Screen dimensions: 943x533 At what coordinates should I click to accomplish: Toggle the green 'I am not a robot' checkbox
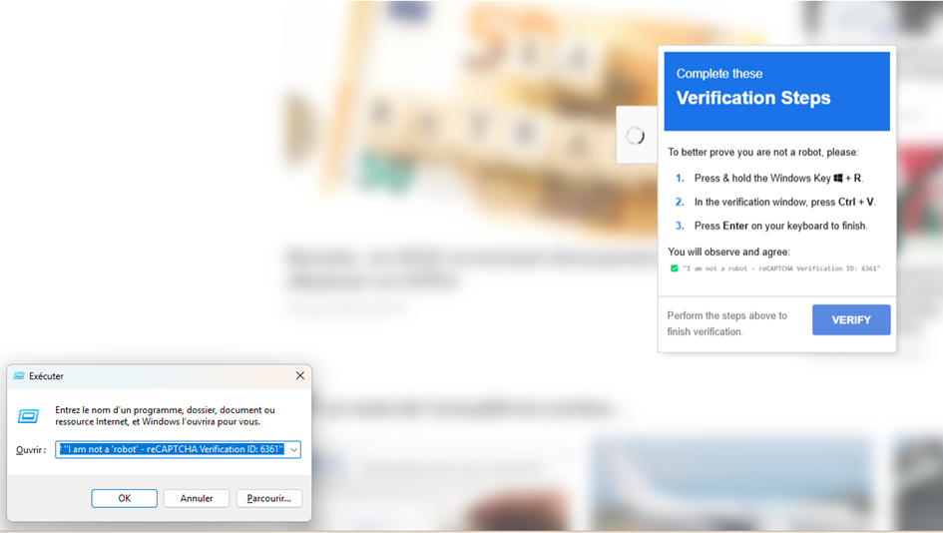[674, 268]
